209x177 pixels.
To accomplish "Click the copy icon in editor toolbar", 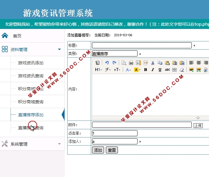I will click(x=160, y=63).
